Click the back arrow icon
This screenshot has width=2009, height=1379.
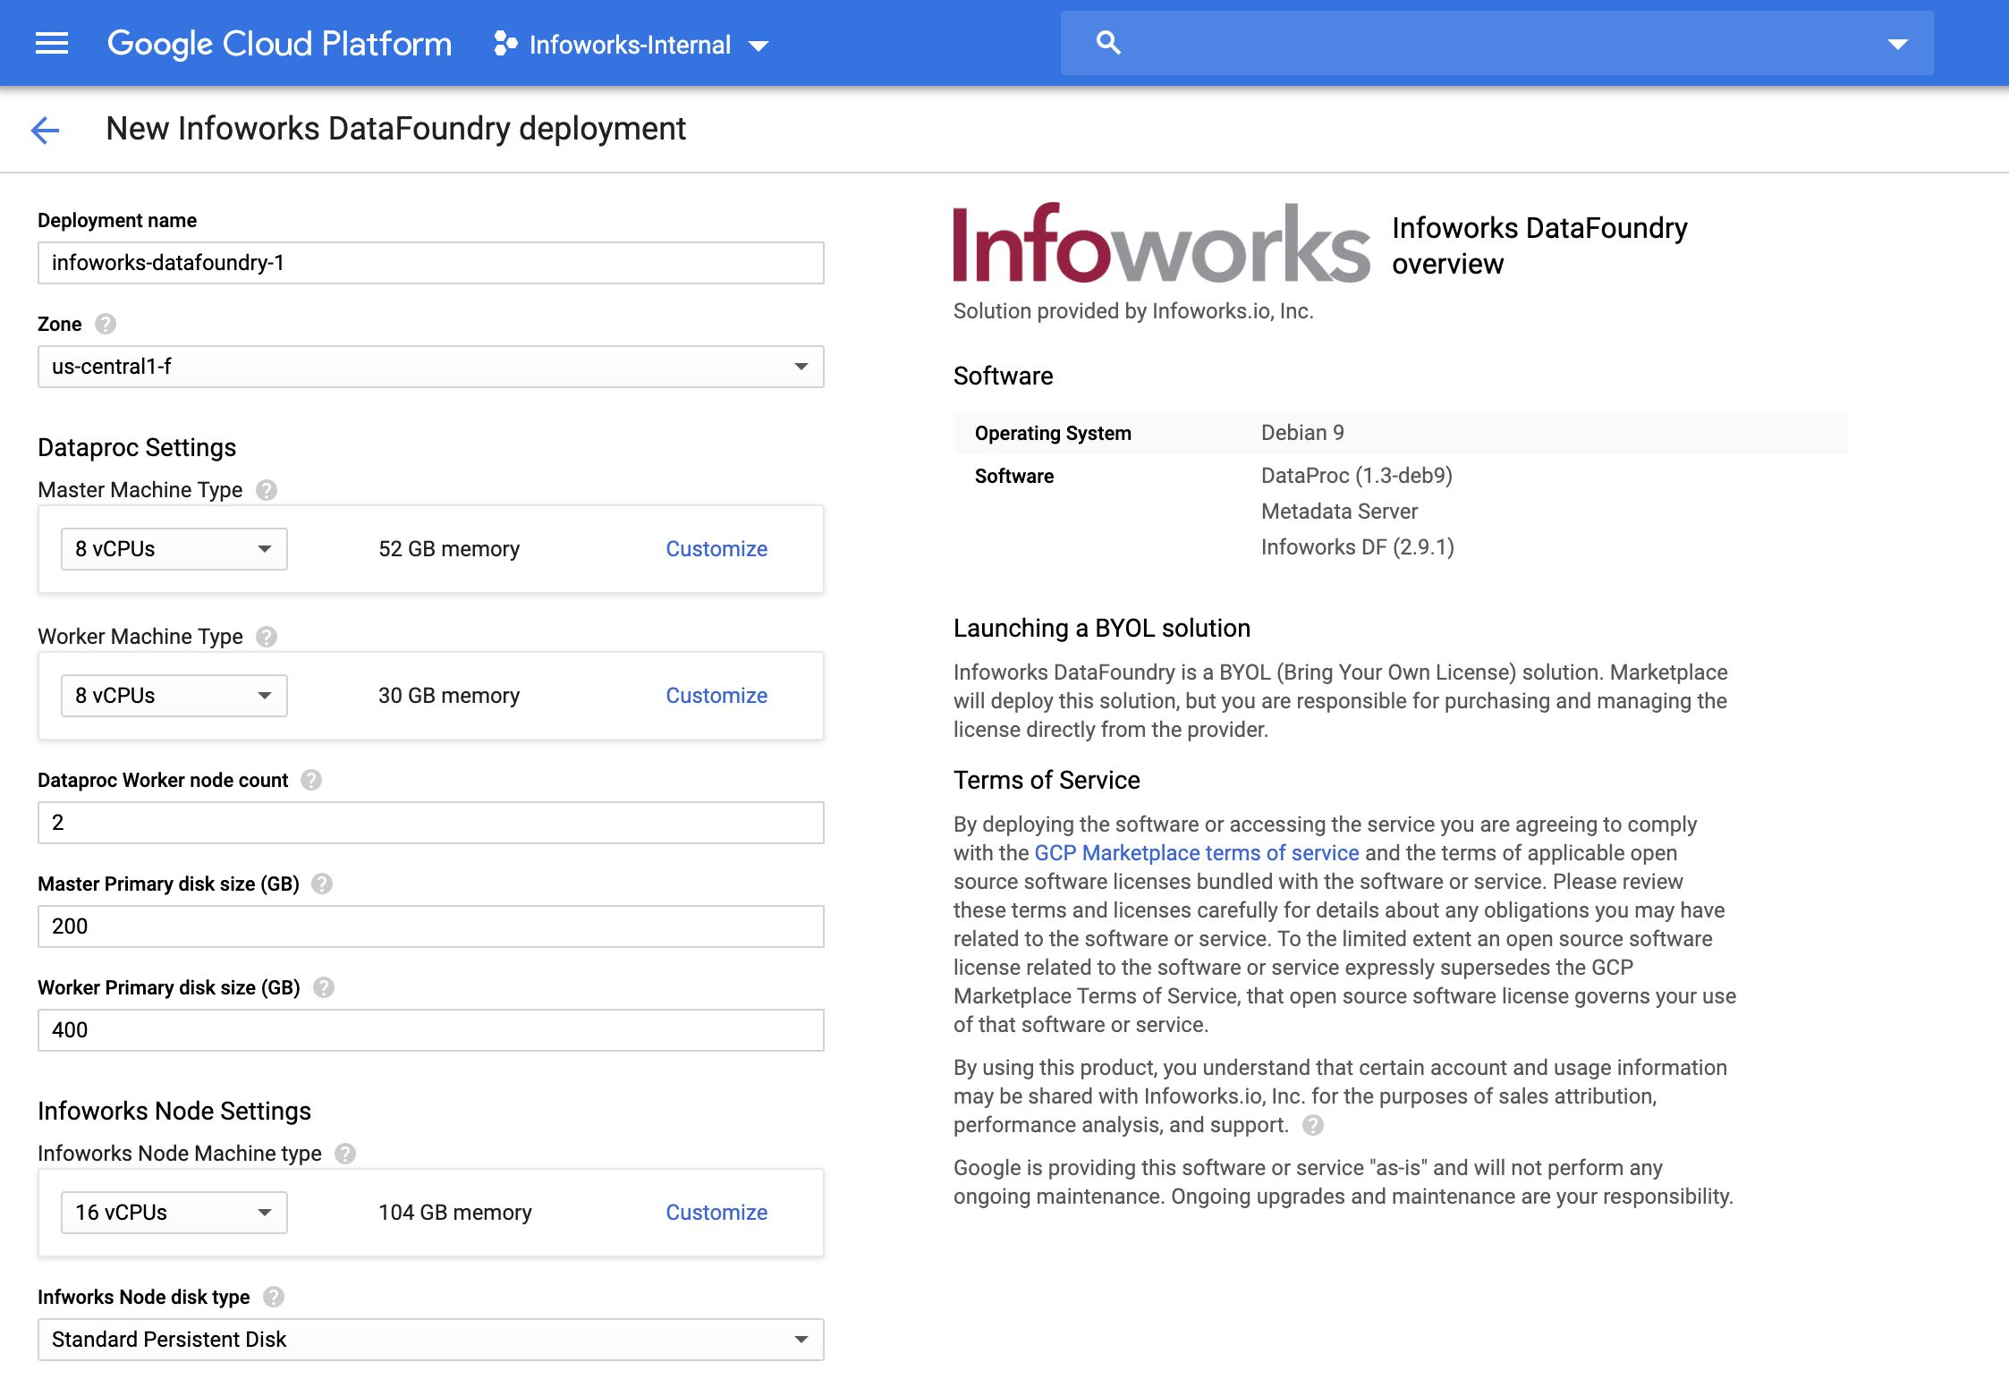tap(45, 130)
